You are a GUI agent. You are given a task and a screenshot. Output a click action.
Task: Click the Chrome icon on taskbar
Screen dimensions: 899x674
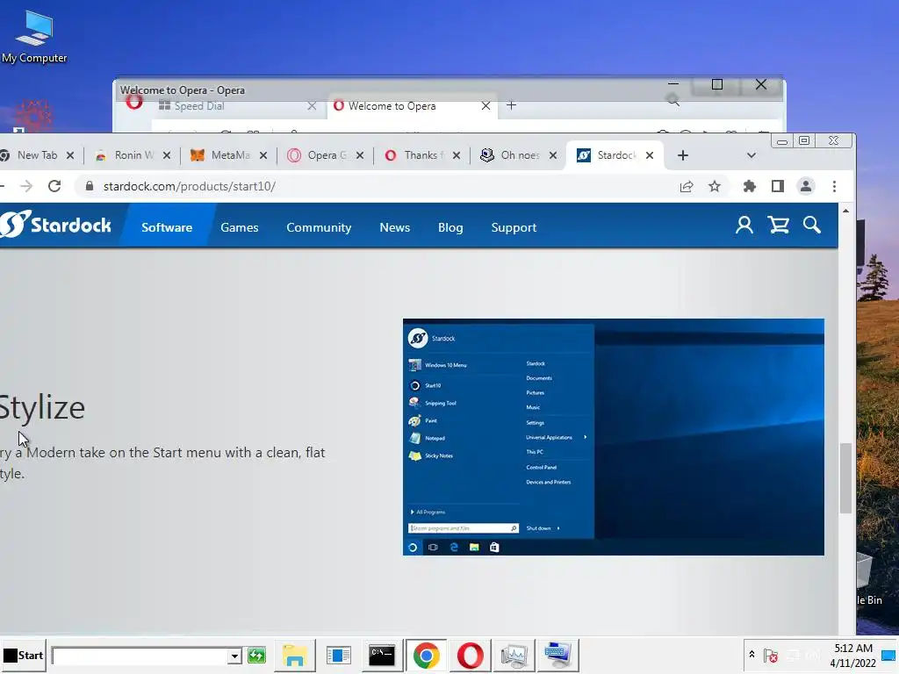pos(426,655)
